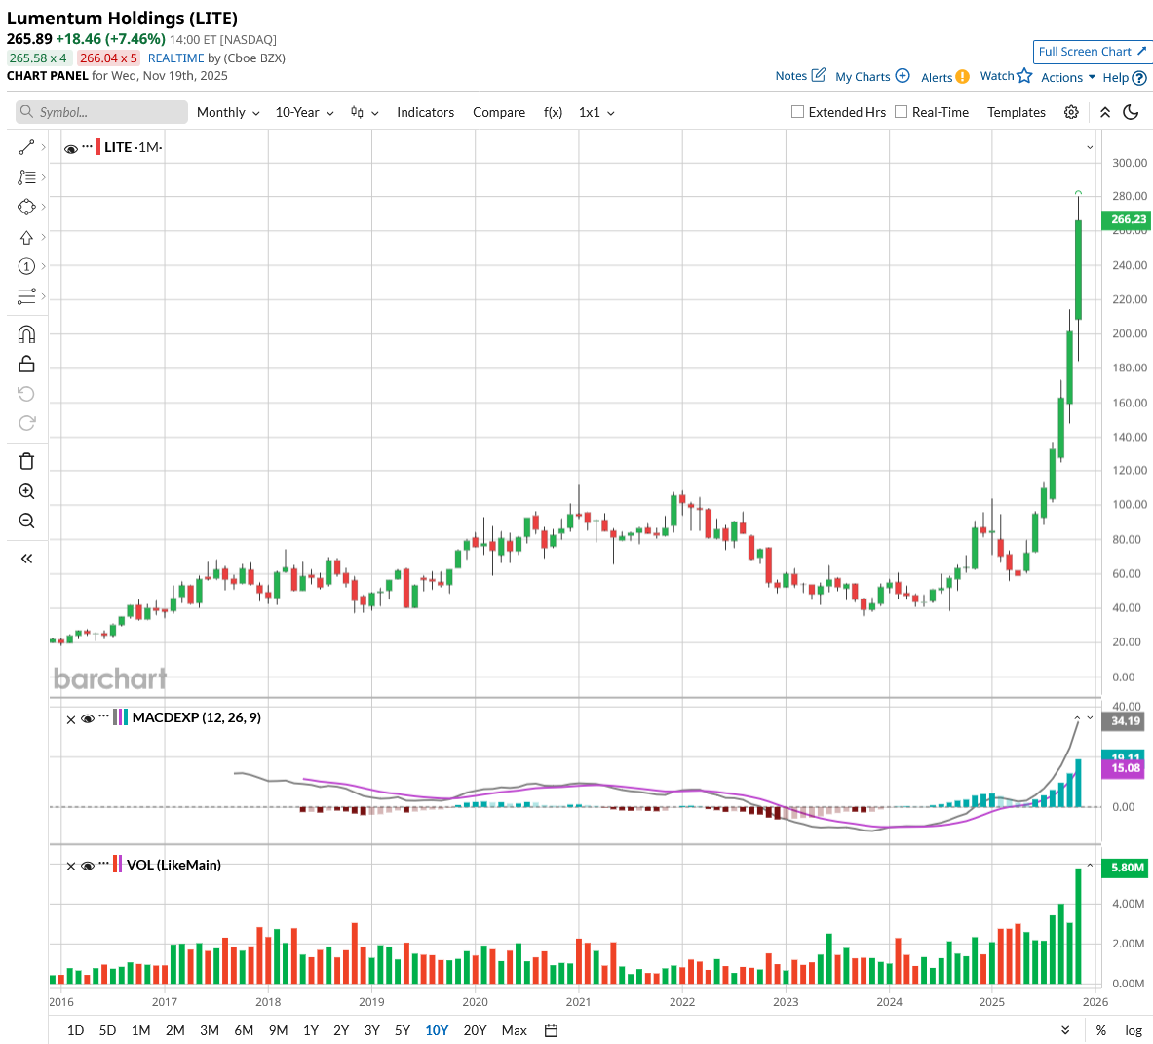The image size is (1153, 1044).
Task: Open LITE series options ellipsis
Action: click(x=87, y=146)
